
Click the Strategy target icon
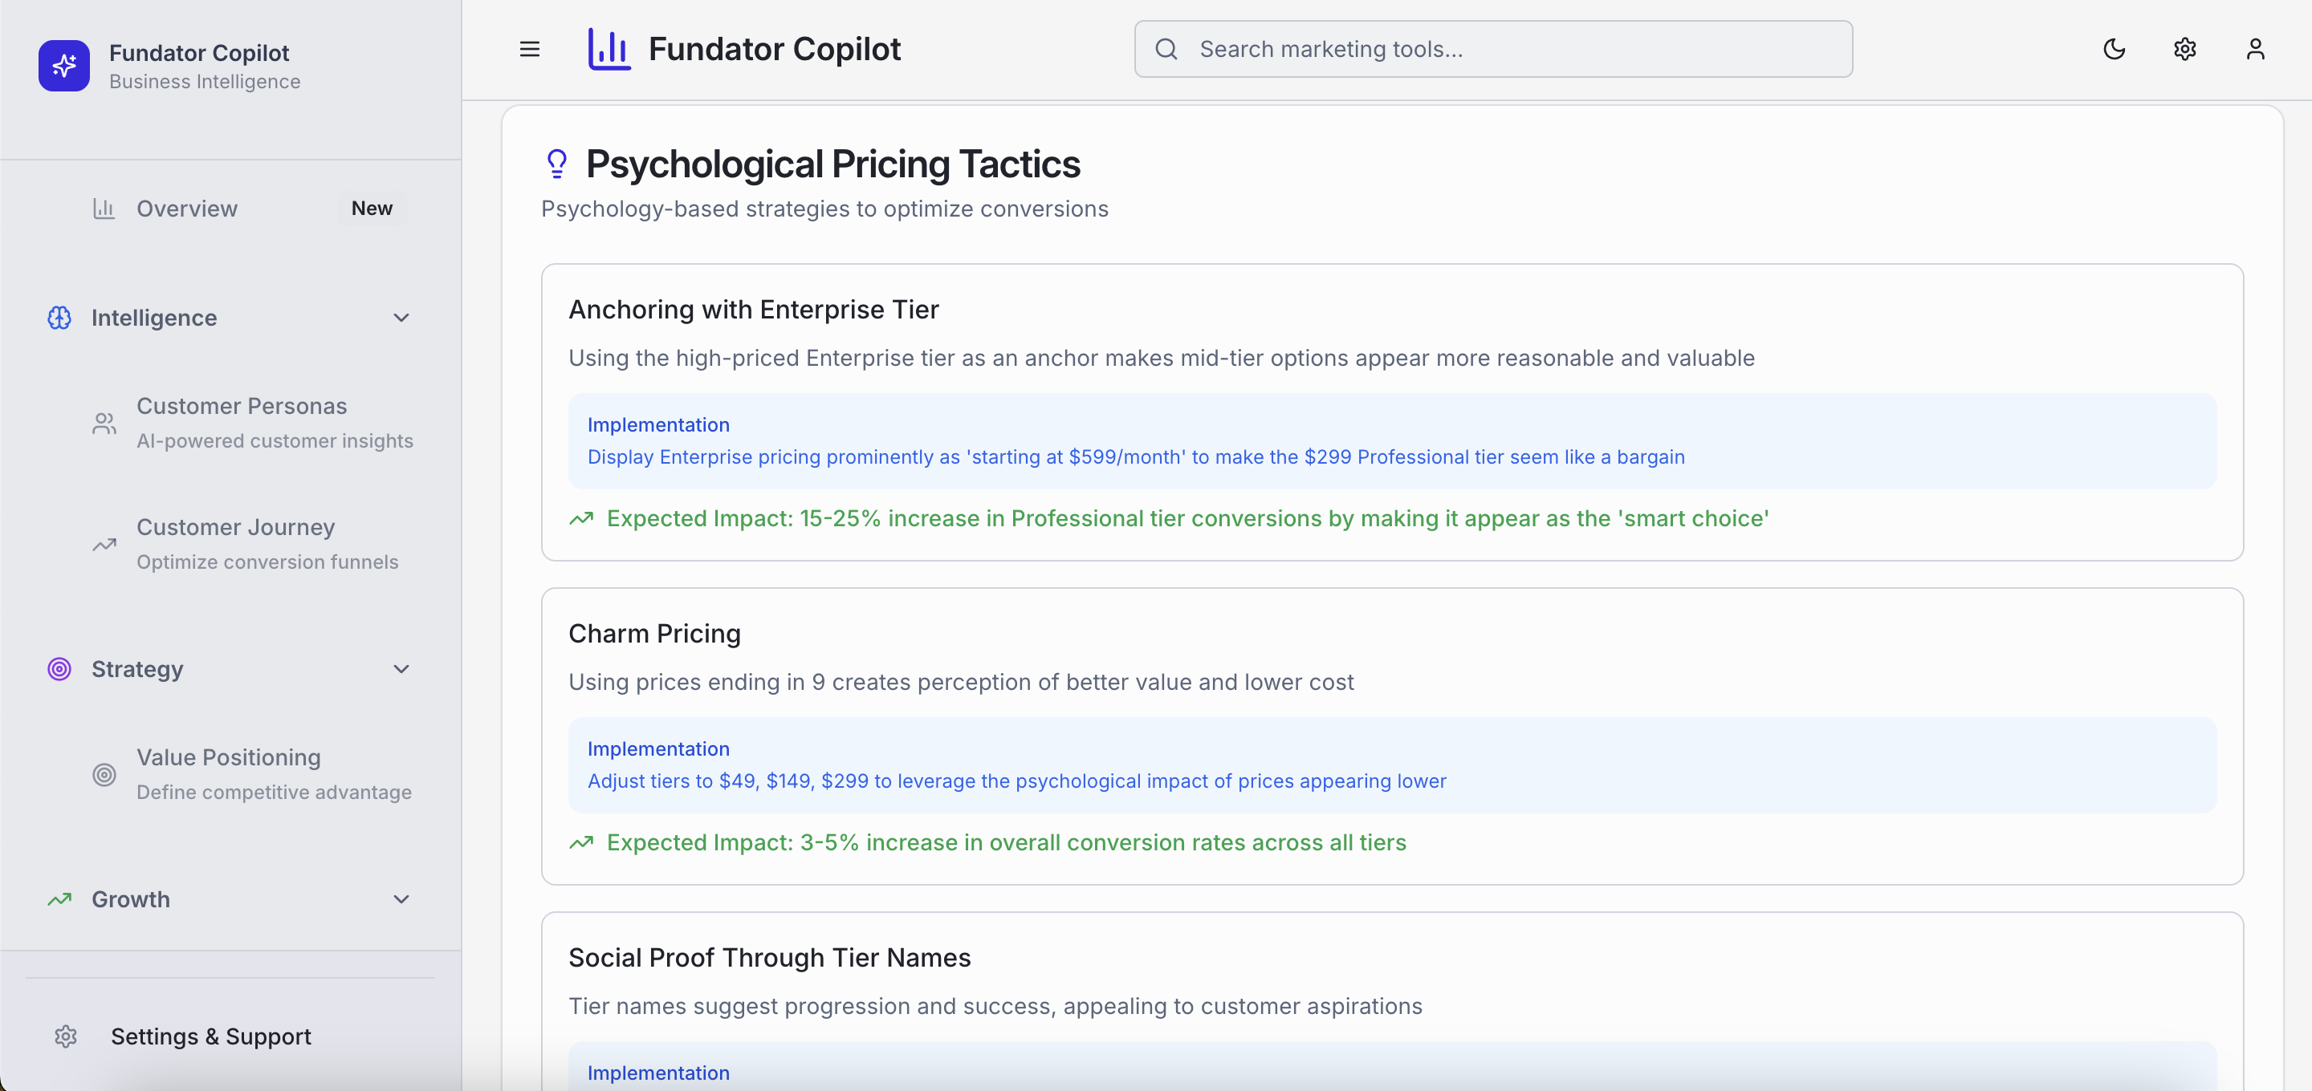pos(59,669)
